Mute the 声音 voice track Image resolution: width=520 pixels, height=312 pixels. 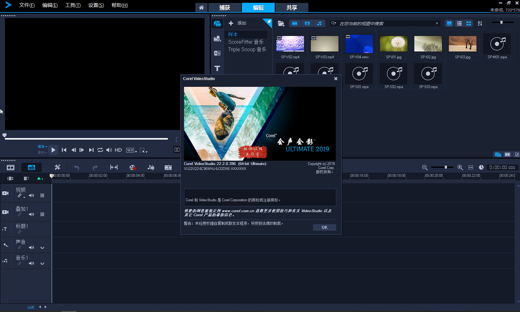(x=31, y=247)
